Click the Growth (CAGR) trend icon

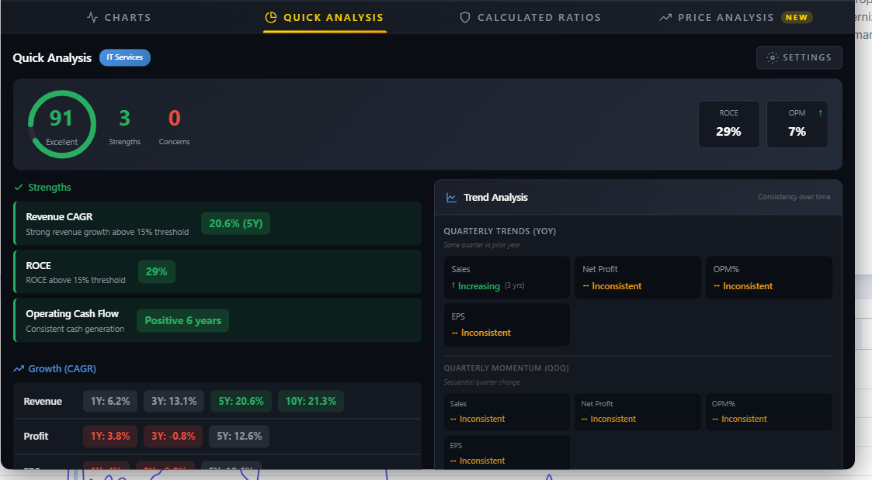pos(19,369)
